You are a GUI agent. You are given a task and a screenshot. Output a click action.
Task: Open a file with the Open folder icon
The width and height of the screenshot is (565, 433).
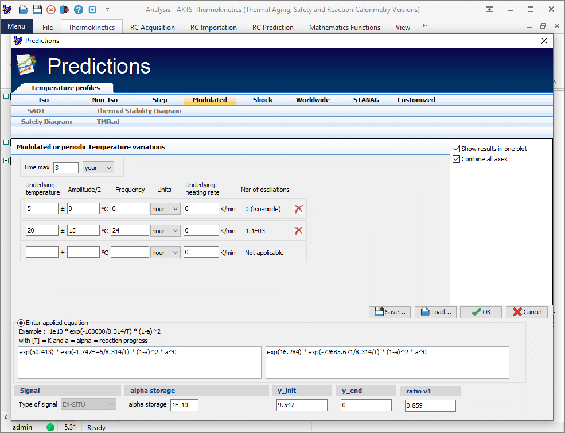tap(22, 10)
